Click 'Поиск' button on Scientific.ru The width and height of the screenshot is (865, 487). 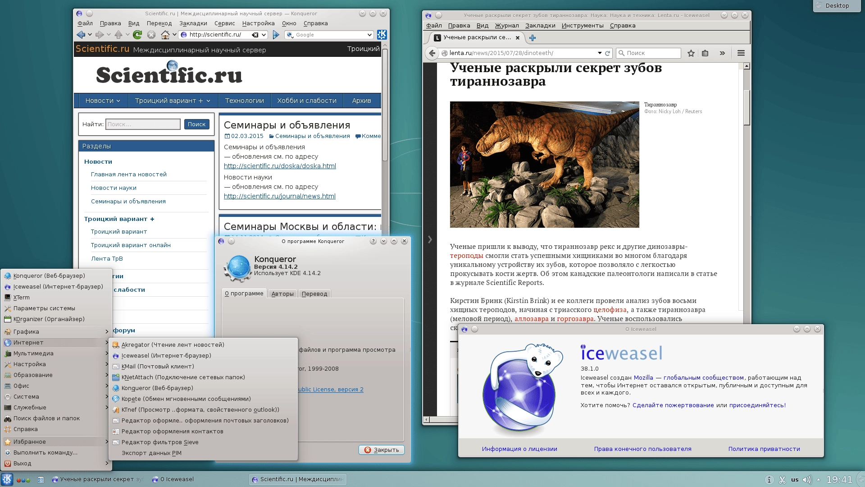point(196,124)
